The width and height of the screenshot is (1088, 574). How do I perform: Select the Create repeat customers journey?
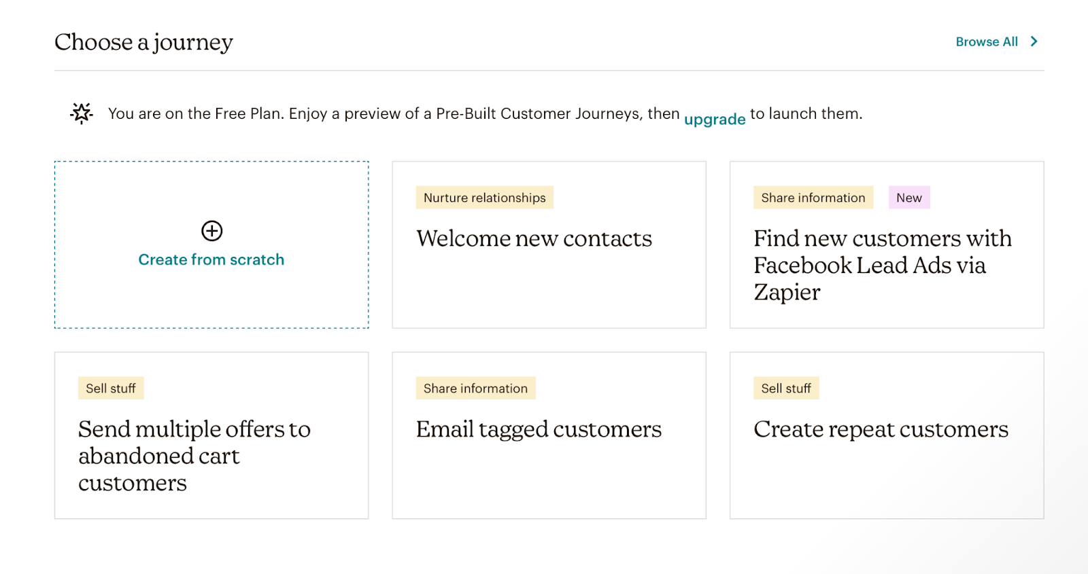click(x=881, y=429)
